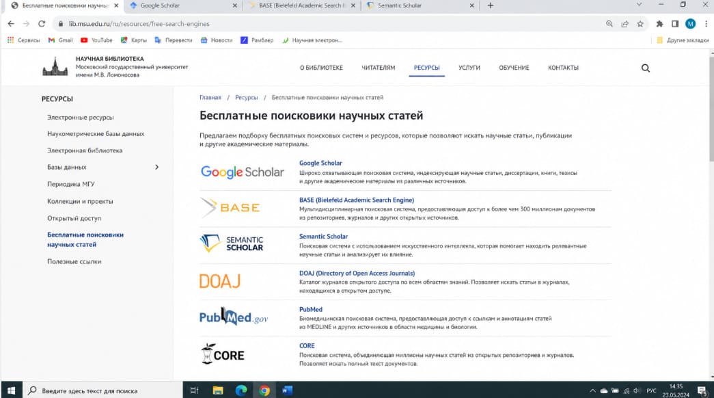The height and width of the screenshot is (398, 714).
Task: Switch to the Google Scholar browser tab
Action: (x=182, y=5)
